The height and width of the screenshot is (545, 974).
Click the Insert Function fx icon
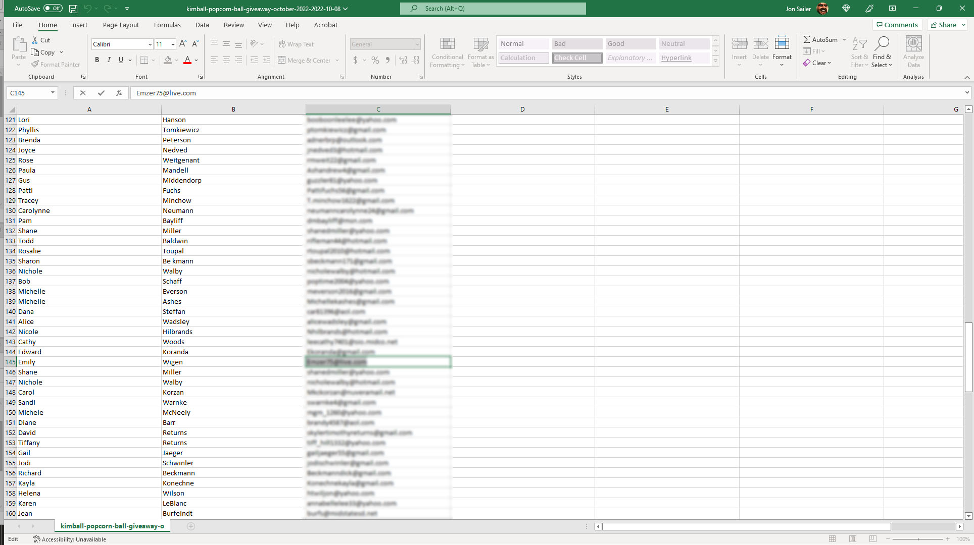[119, 93]
